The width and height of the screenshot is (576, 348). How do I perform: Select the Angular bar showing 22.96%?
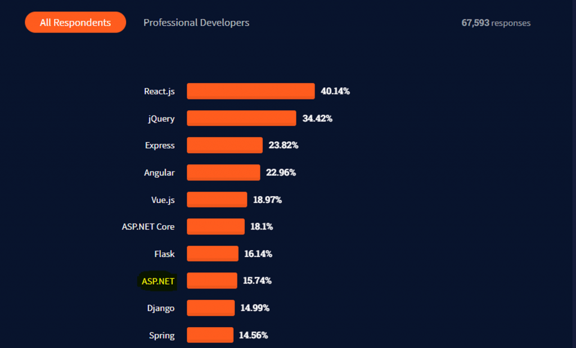[223, 173]
